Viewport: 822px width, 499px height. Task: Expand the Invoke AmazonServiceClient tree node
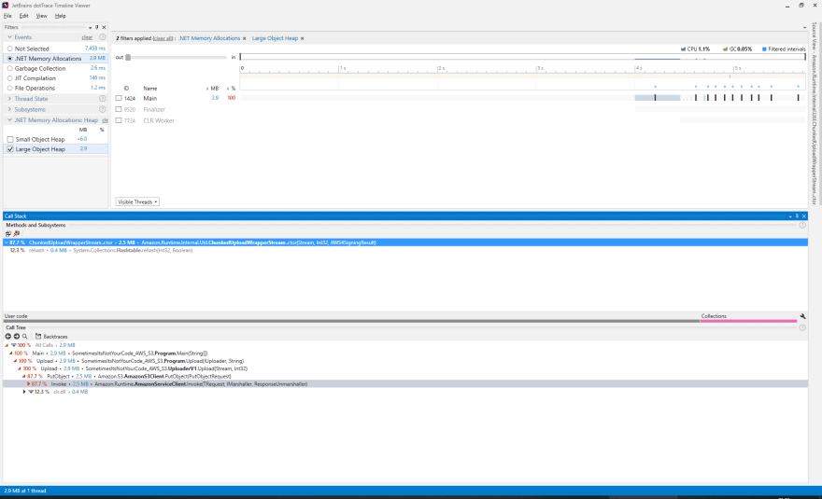28,383
